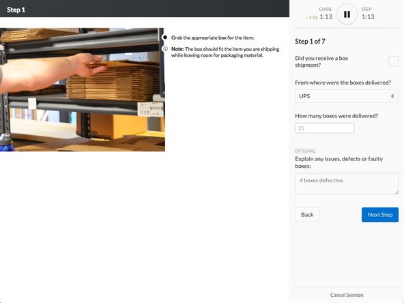
Task: Go to the Next Step
Action: [x=380, y=214]
